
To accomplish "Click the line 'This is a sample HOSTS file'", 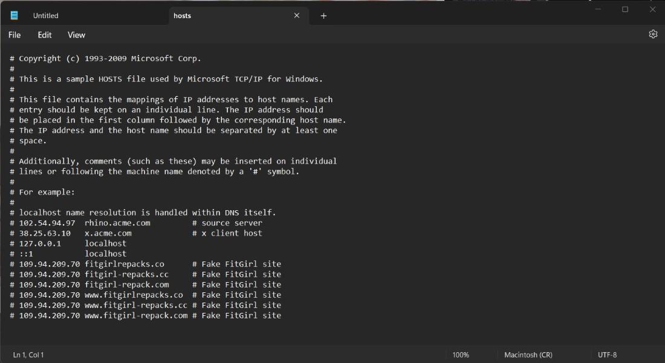I will (166, 79).
